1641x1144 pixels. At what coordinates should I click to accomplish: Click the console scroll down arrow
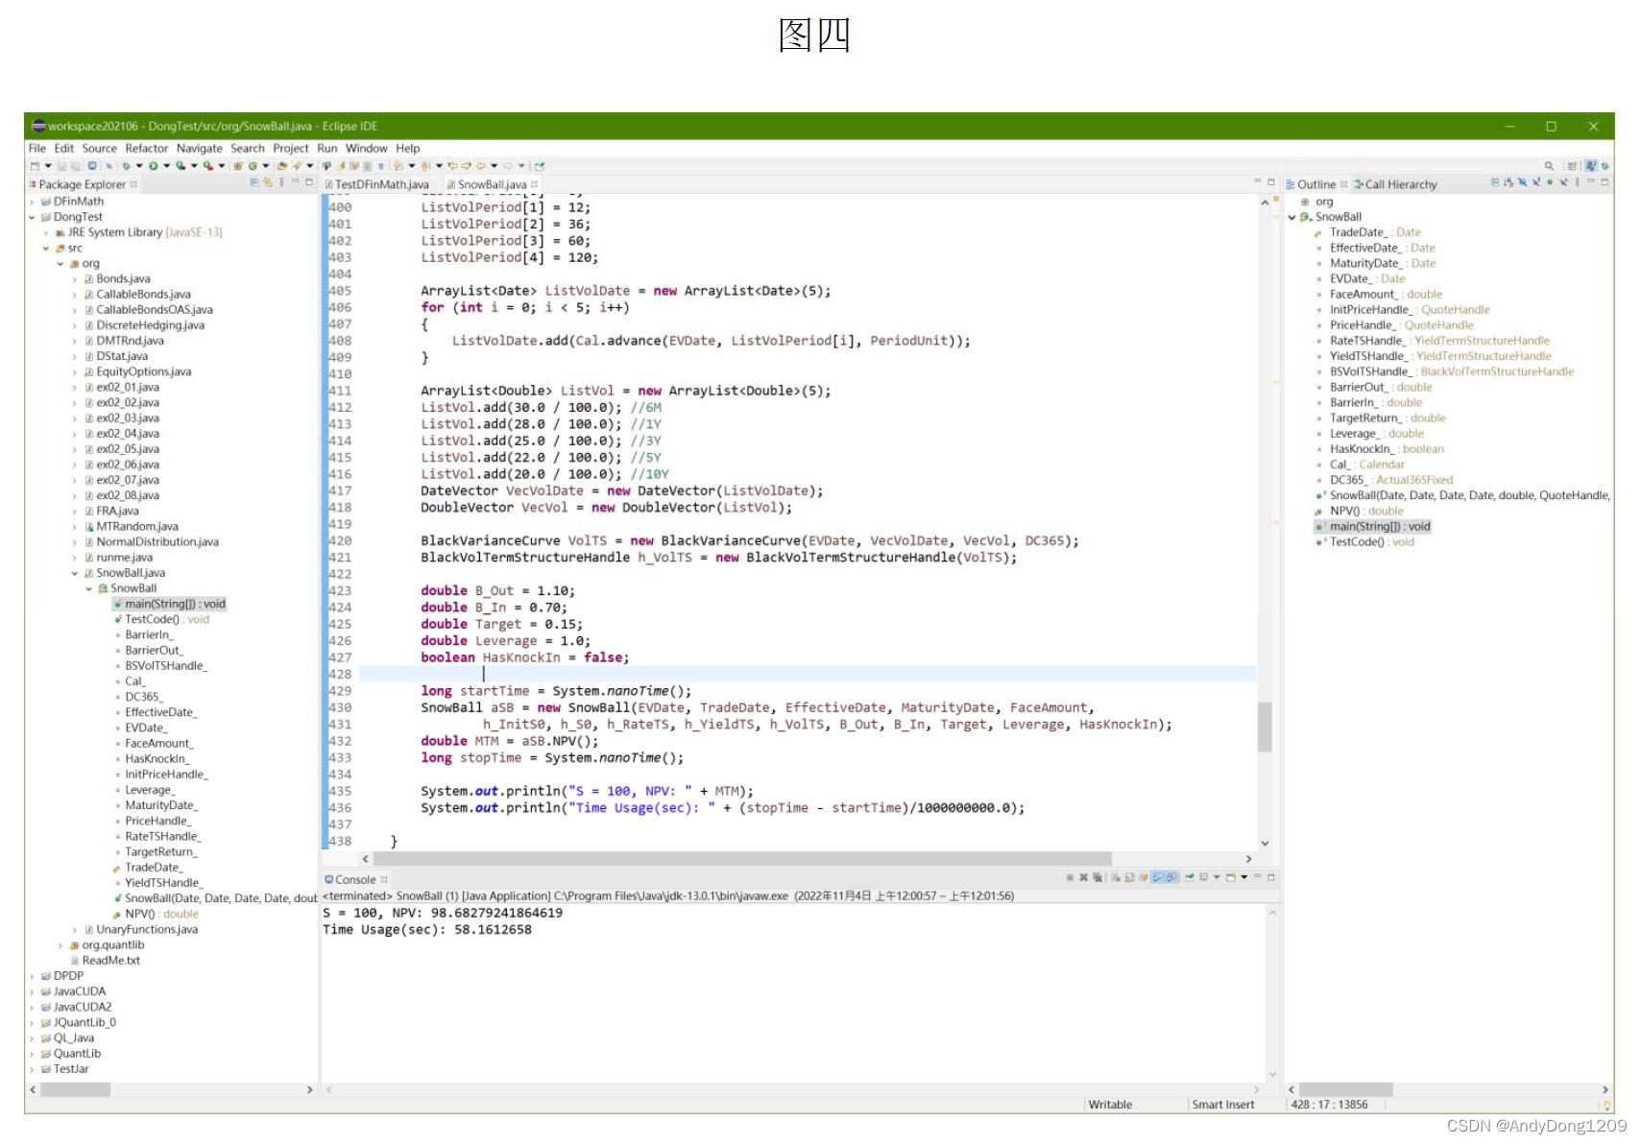point(1272,1074)
